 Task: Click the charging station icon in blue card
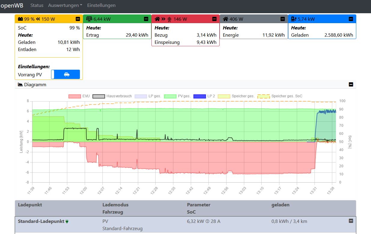(x=294, y=19)
